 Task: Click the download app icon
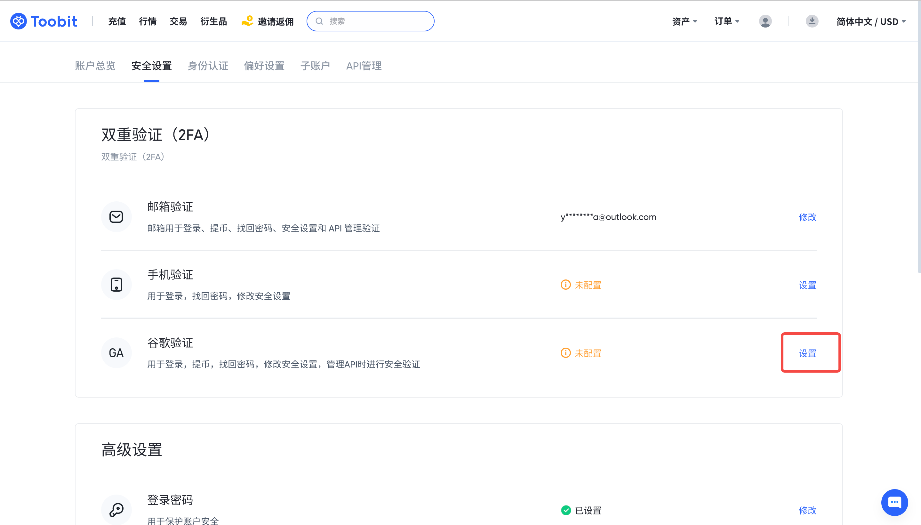pyautogui.click(x=812, y=21)
